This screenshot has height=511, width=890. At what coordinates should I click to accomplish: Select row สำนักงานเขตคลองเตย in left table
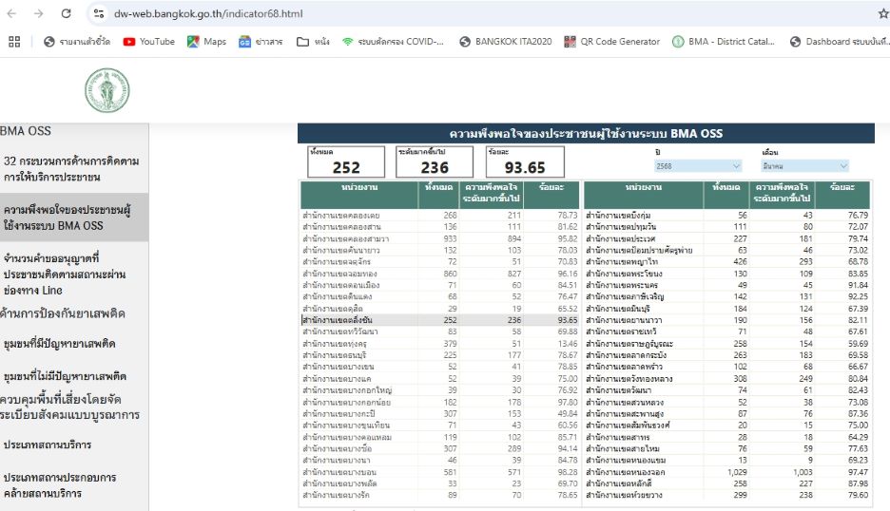440,215
